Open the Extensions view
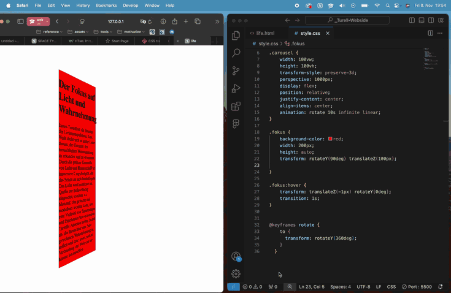This screenshot has width=451, height=293. coord(236,106)
